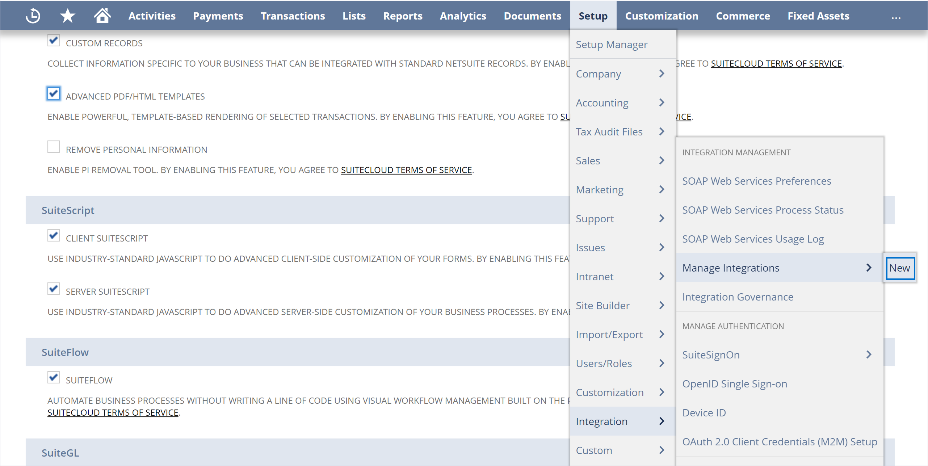Open the Shortcuts star icon
Viewport: 928px width, 466px height.
pos(67,16)
